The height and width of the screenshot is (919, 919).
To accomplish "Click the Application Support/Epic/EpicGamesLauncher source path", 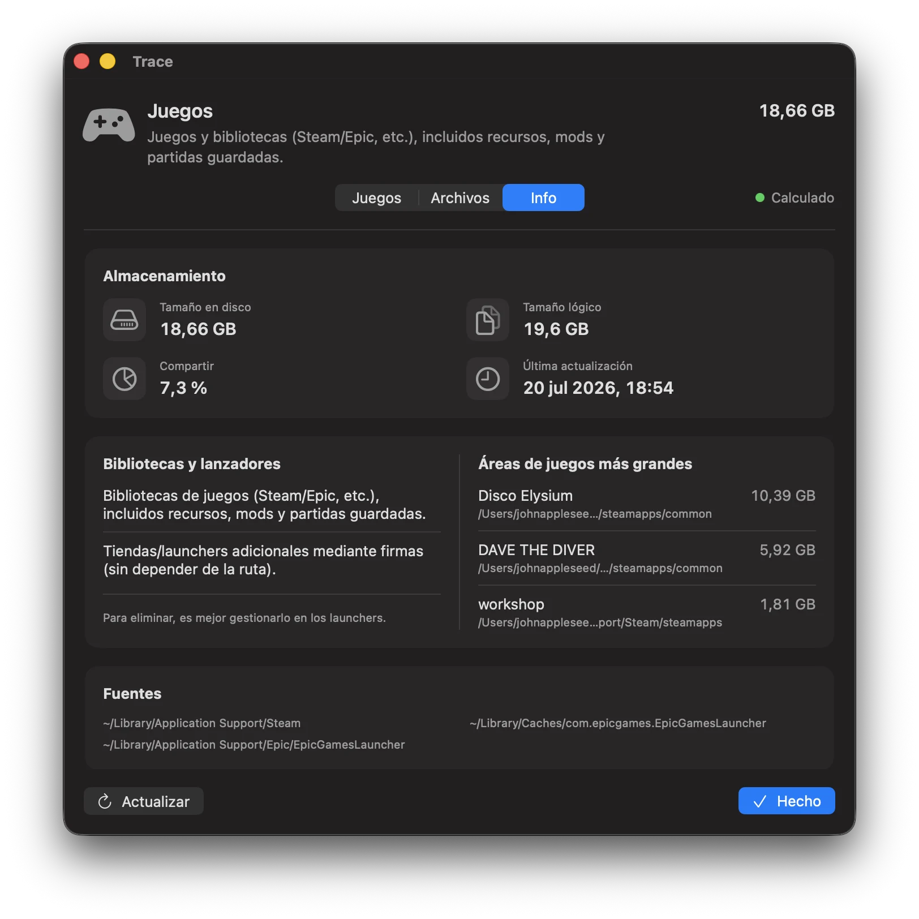I will tap(254, 745).
